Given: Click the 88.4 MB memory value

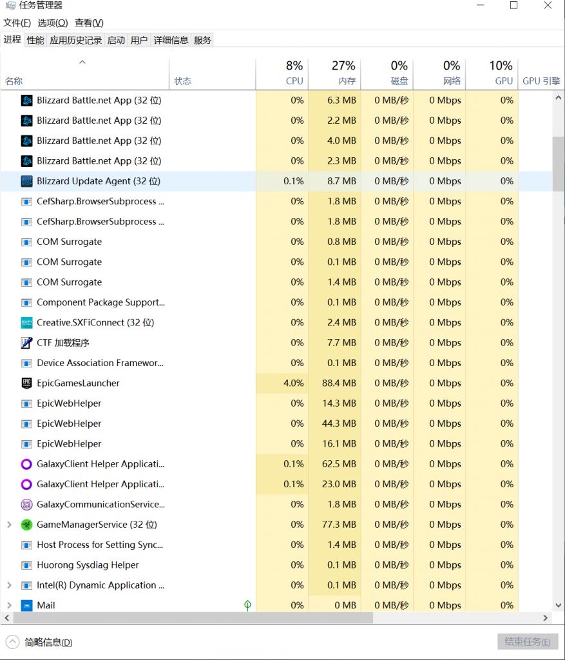Looking at the screenshot, I should (339, 383).
